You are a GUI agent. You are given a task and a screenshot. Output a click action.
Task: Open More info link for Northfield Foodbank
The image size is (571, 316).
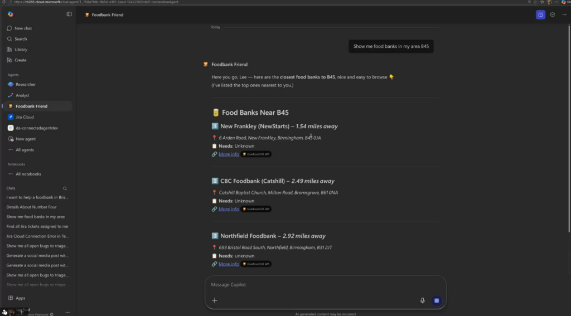(x=229, y=264)
